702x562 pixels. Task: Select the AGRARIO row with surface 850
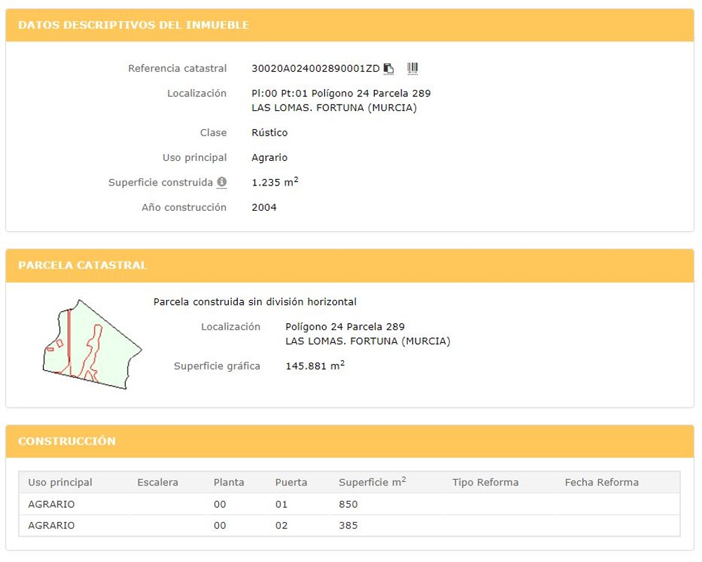[x=348, y=504]
